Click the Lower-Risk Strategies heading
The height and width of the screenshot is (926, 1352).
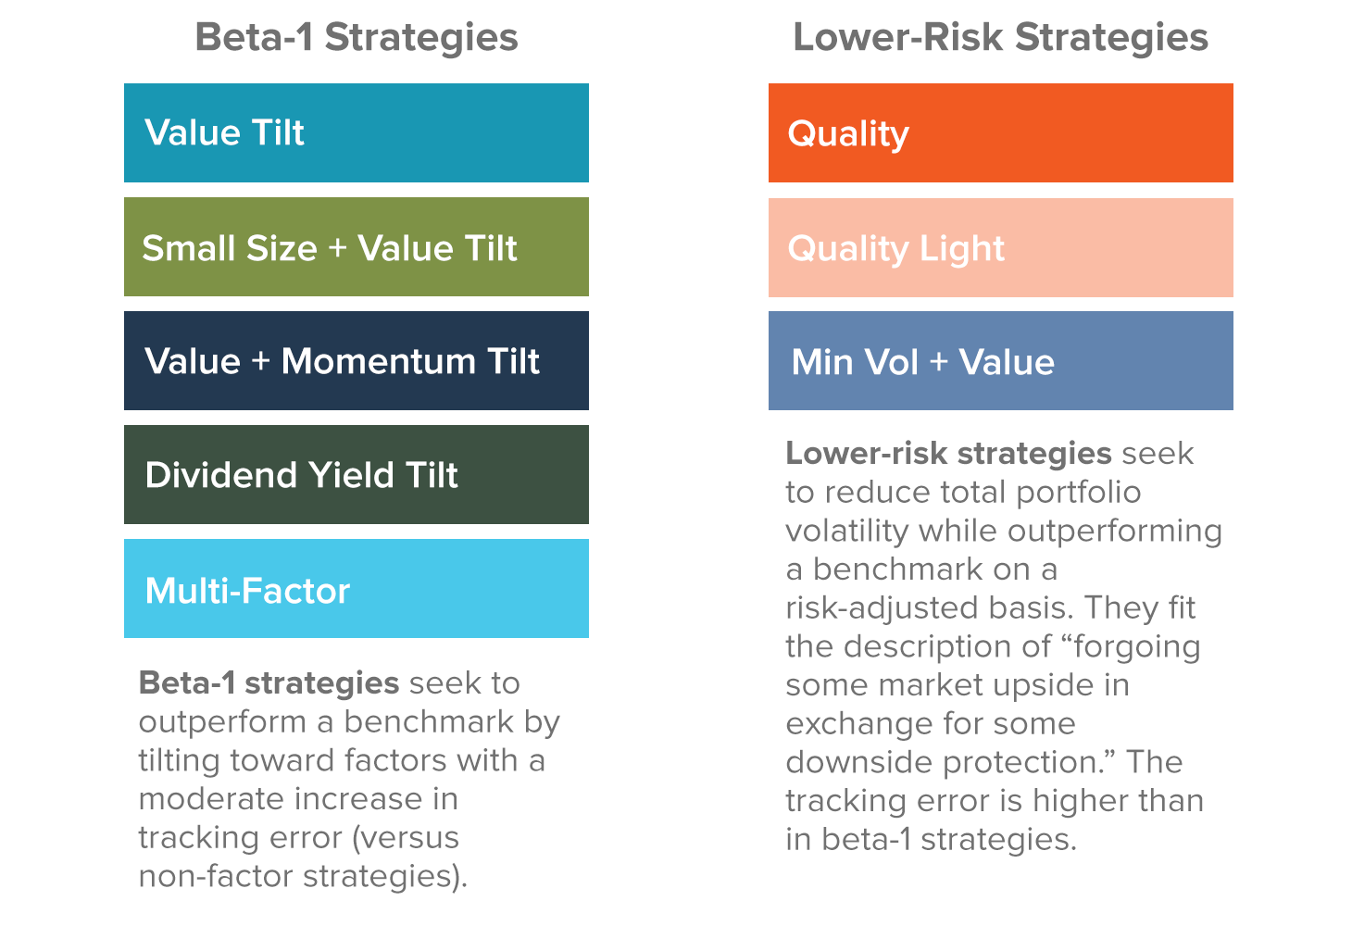[1000, 38]
